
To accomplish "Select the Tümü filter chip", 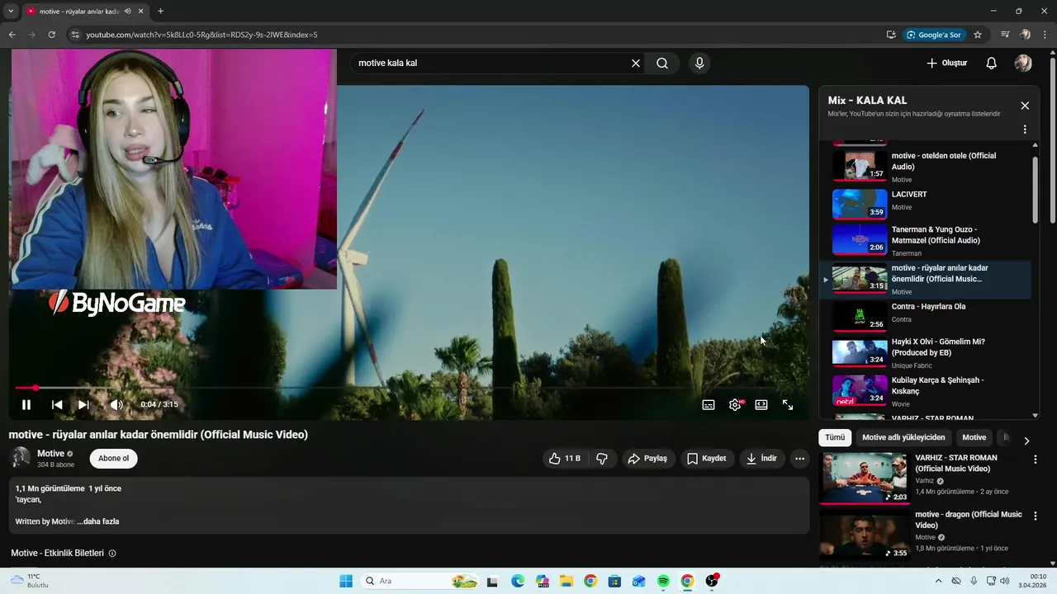I will pos(835,437).
